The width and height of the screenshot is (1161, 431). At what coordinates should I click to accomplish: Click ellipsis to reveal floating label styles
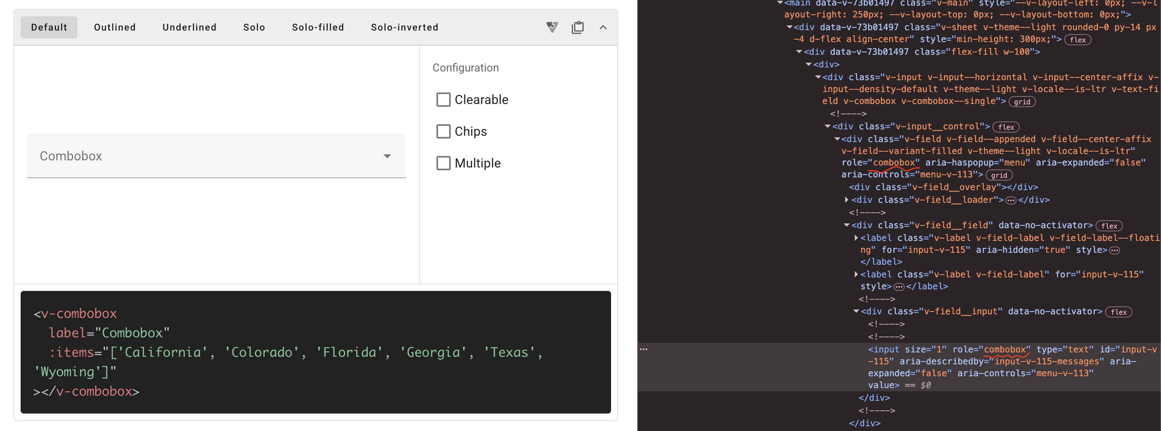pyautogui.click(x=1115, y=250)
